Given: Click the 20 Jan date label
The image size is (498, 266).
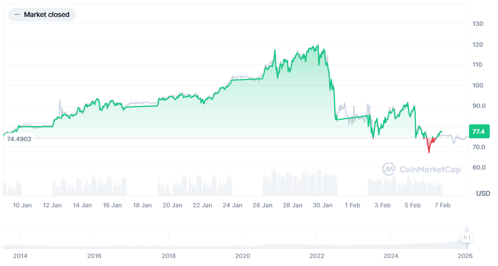Looking at the screenshot, I should pos(173,205).
